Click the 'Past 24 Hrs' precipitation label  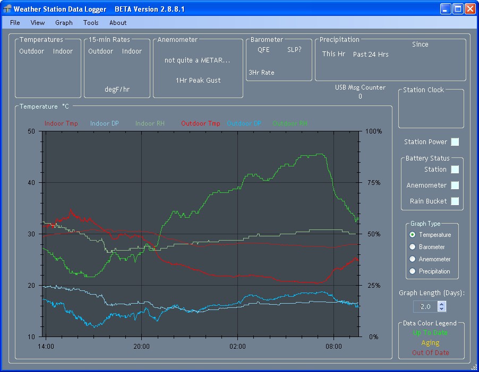click(x=371, y=55)
